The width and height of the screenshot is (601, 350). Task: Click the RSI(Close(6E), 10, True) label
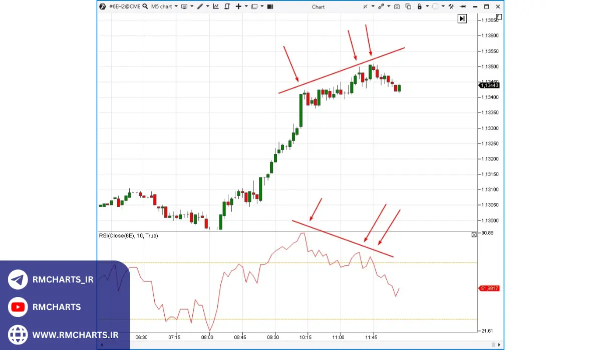[x=128, y=235]
